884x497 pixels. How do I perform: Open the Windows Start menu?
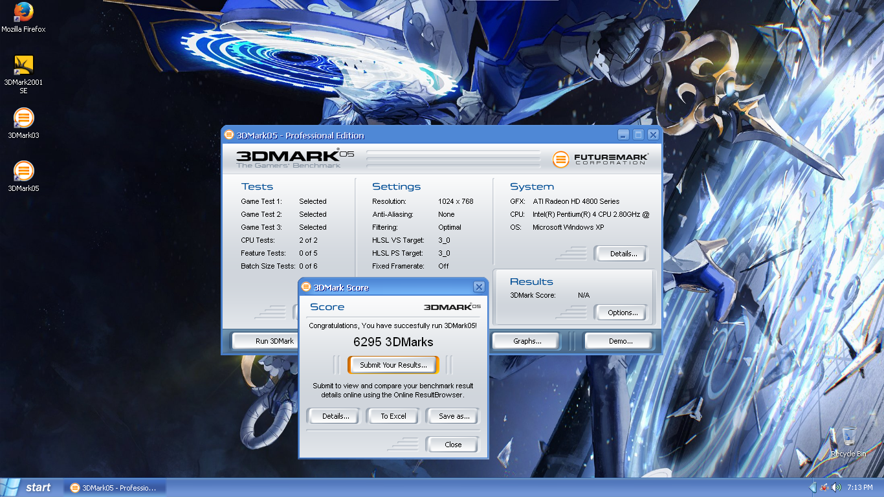point(28,487)
